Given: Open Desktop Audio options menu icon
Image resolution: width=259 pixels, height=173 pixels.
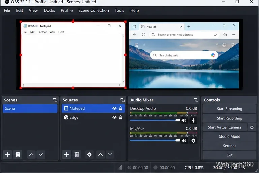Looking at the screenshot, I should 193,120.
